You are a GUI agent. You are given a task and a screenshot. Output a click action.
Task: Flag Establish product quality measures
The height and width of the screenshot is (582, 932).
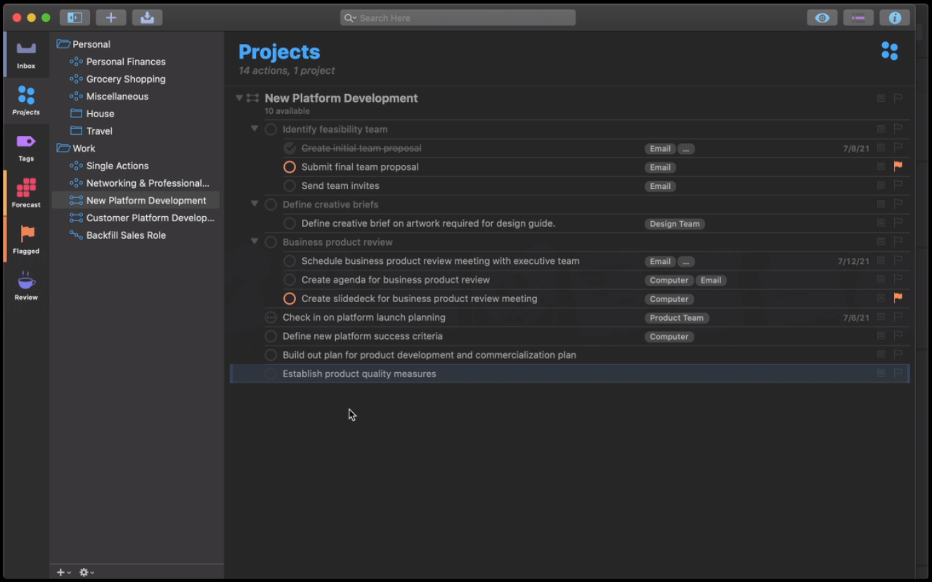(898, 373)
